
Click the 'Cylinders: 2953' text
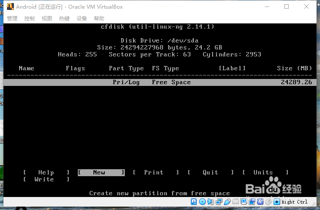tap(232, 54)
